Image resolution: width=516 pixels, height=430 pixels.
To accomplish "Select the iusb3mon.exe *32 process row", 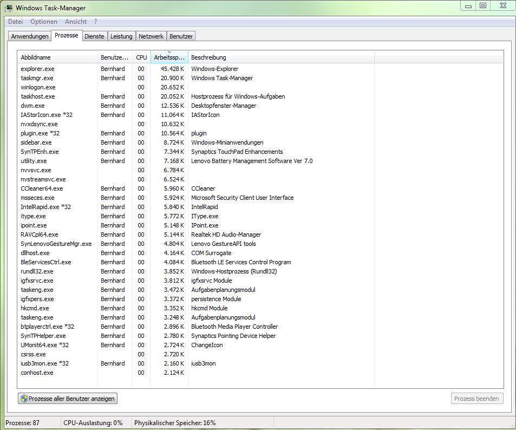I will pyautogui.click(x=196, y=364).
